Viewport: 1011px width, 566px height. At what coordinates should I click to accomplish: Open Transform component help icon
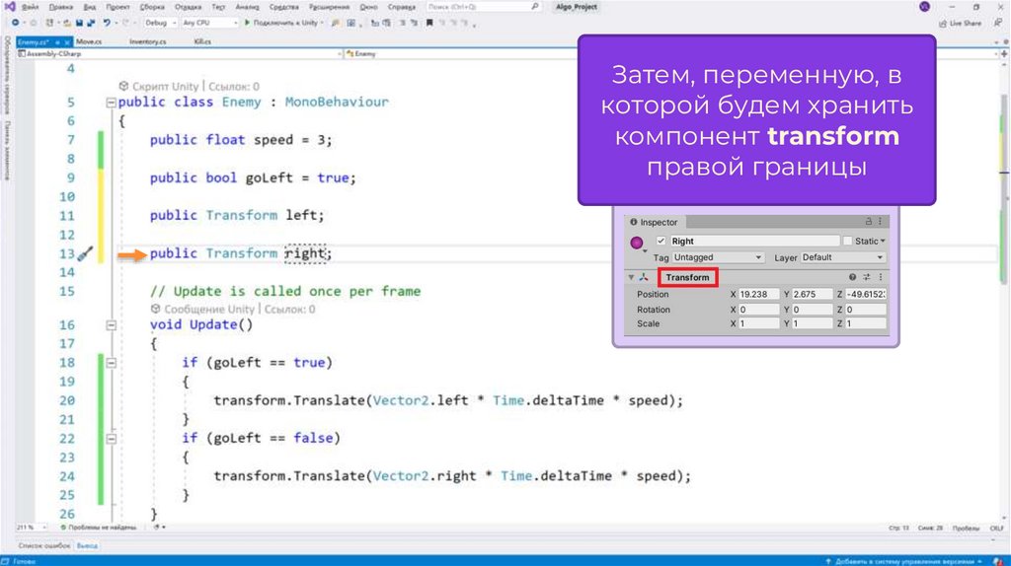click(x=853, y=277)
